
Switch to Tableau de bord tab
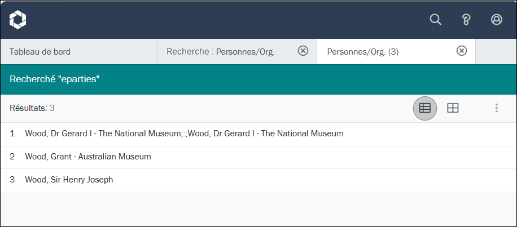(79, 52)
